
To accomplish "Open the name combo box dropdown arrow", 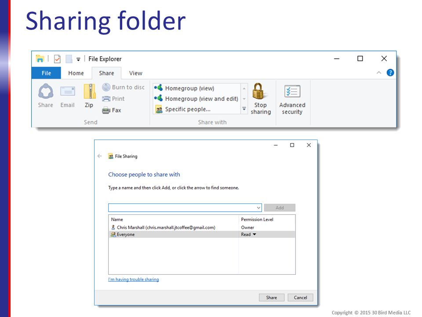I will pos(258,207).
